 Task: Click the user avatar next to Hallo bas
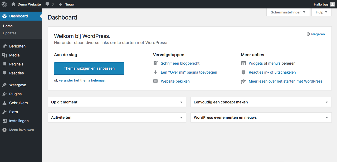coord(333,4)
